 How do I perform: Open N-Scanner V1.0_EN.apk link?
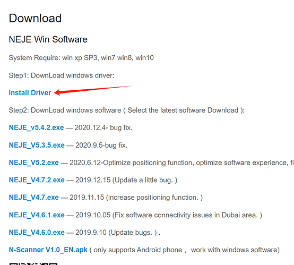(48, 250)
